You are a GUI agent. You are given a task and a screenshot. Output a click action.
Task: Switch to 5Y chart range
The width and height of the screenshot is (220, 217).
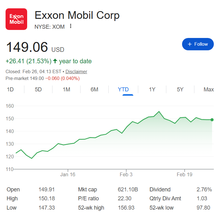click(180, 90)
